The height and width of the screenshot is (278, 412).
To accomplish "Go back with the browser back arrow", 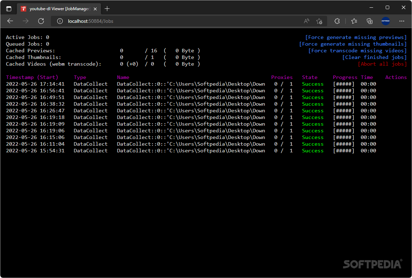I will coord(10,21).
